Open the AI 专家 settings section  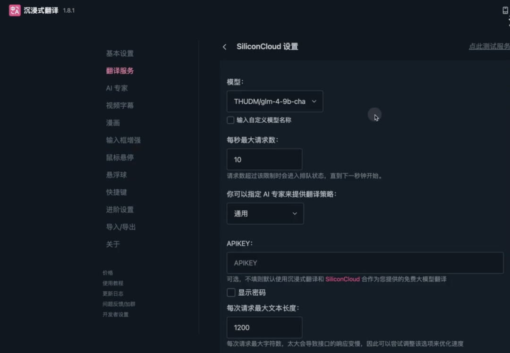click(x=118, y=88)
